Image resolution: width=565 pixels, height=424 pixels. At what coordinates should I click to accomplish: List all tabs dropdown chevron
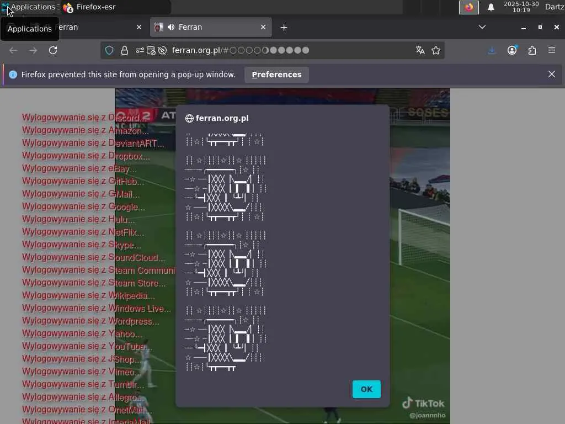tap(482, 27)
